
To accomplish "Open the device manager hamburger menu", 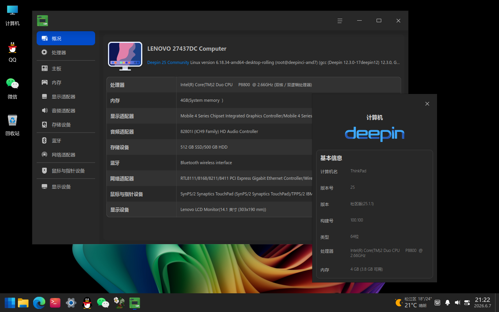I will click(x=340, y=21).
